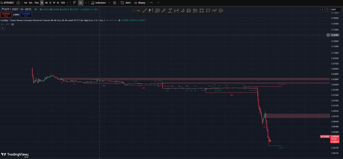Select the M monthly timeframe
343x159 pixels.
58,3
